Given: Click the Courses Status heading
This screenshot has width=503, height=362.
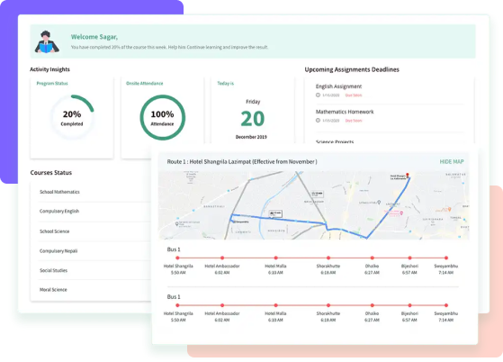Looking at the screenshot, I should (51, 173).
